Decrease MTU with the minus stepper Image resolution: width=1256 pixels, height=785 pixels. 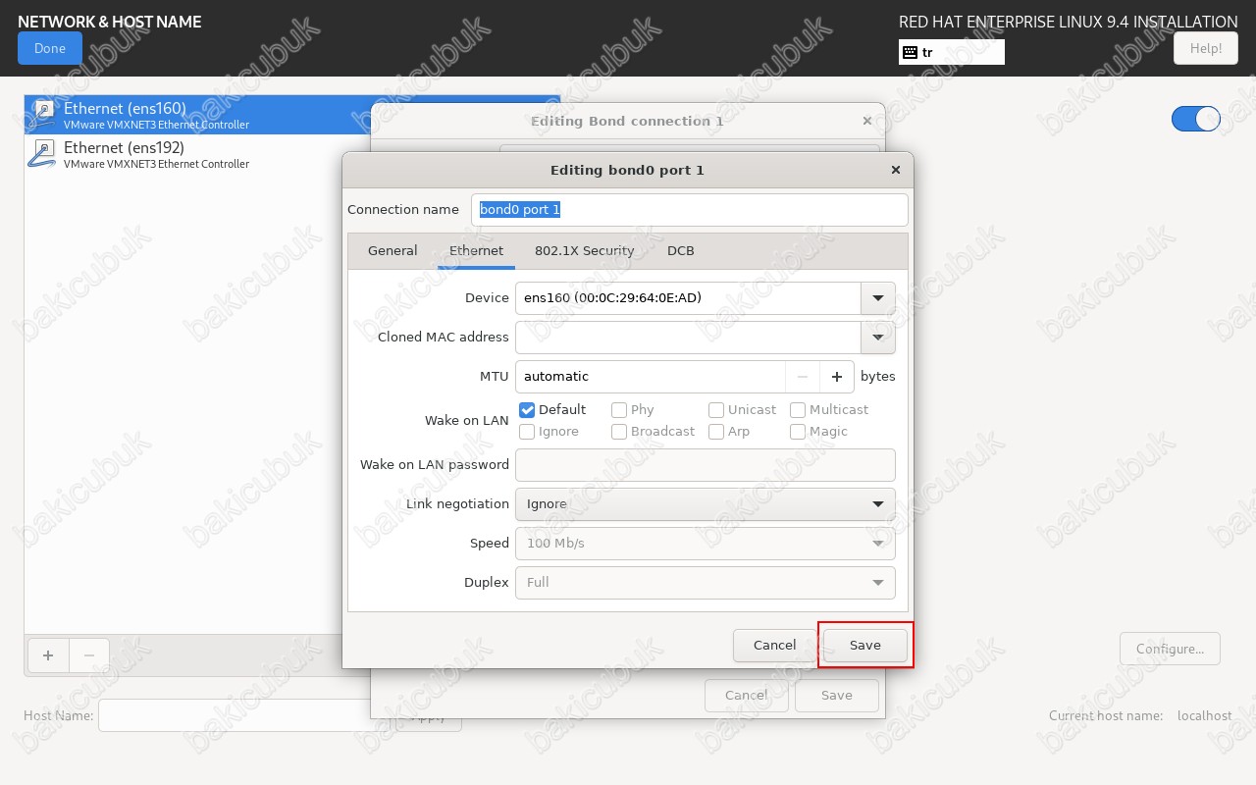pyautogui.click(x=803, y=377)
